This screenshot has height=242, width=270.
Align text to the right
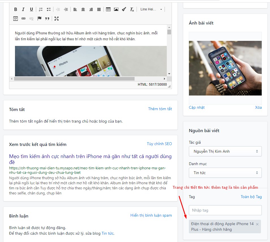click(x=91, y=9)
